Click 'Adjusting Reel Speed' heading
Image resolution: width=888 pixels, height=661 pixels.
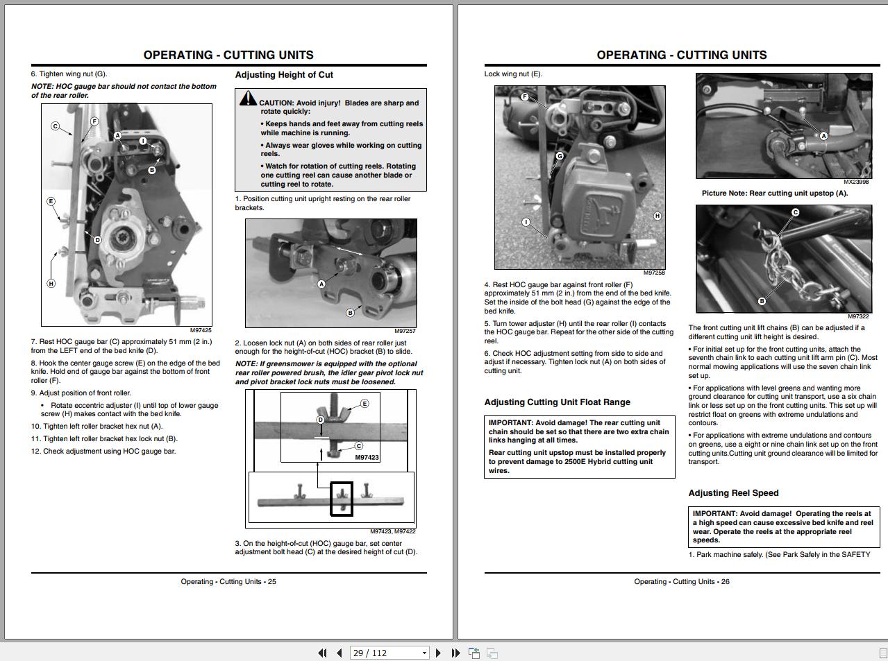click(733, 493)
